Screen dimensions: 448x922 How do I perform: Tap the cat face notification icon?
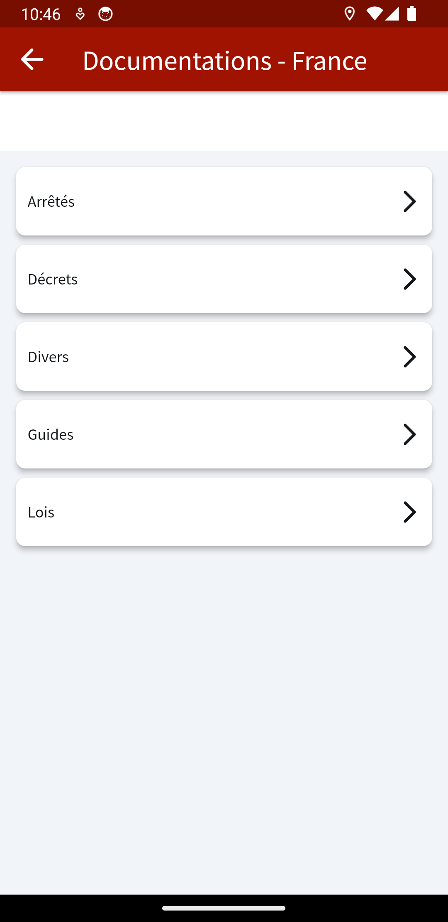coord(105,14)
